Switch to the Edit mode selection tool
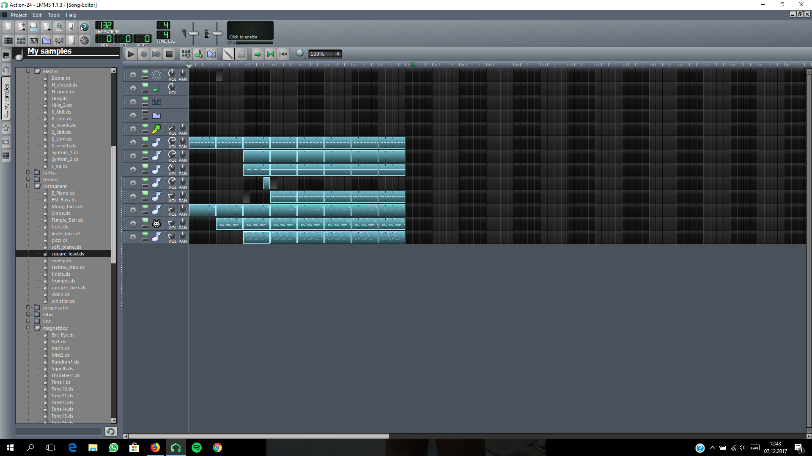This screenshot has height=456, width=812. pos(241,54)
